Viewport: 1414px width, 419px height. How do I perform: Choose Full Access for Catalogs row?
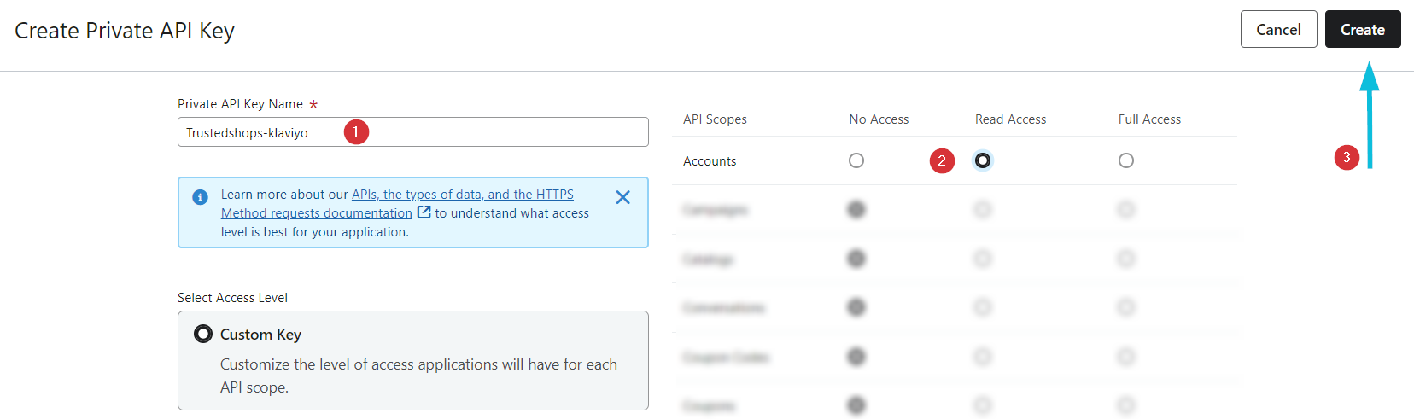[1126, 259]
